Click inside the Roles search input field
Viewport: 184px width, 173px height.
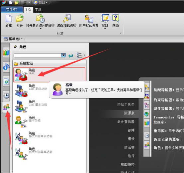point(38,55)
